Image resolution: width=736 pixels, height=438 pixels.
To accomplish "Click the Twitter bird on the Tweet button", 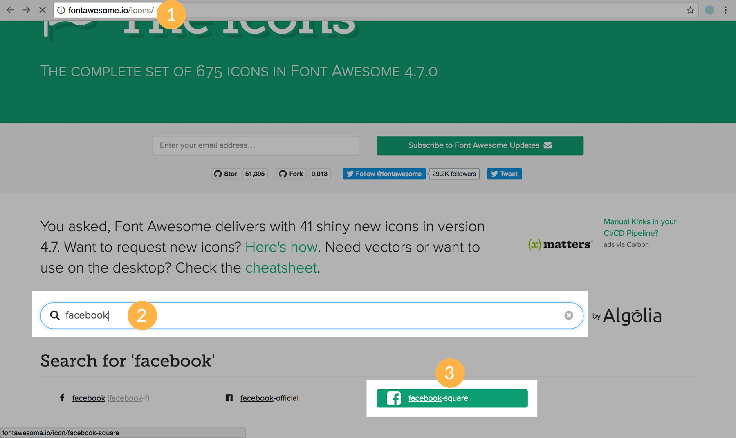I will point(495,174).
